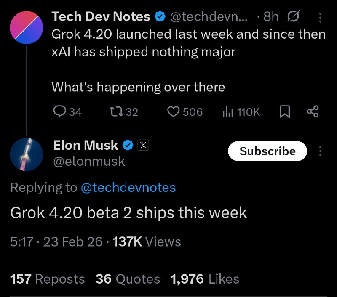
Task: Subscribe to Elon Musk
Action: [267, 151]
